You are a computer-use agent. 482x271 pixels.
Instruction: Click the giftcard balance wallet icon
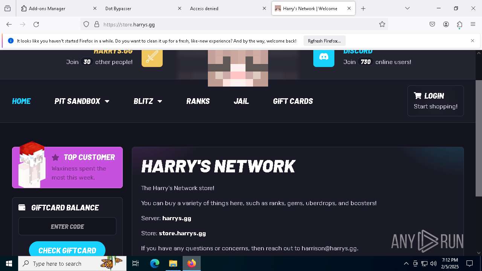point(22,207)
